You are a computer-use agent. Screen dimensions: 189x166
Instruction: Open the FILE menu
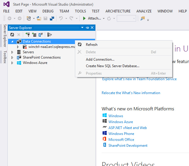6,11
